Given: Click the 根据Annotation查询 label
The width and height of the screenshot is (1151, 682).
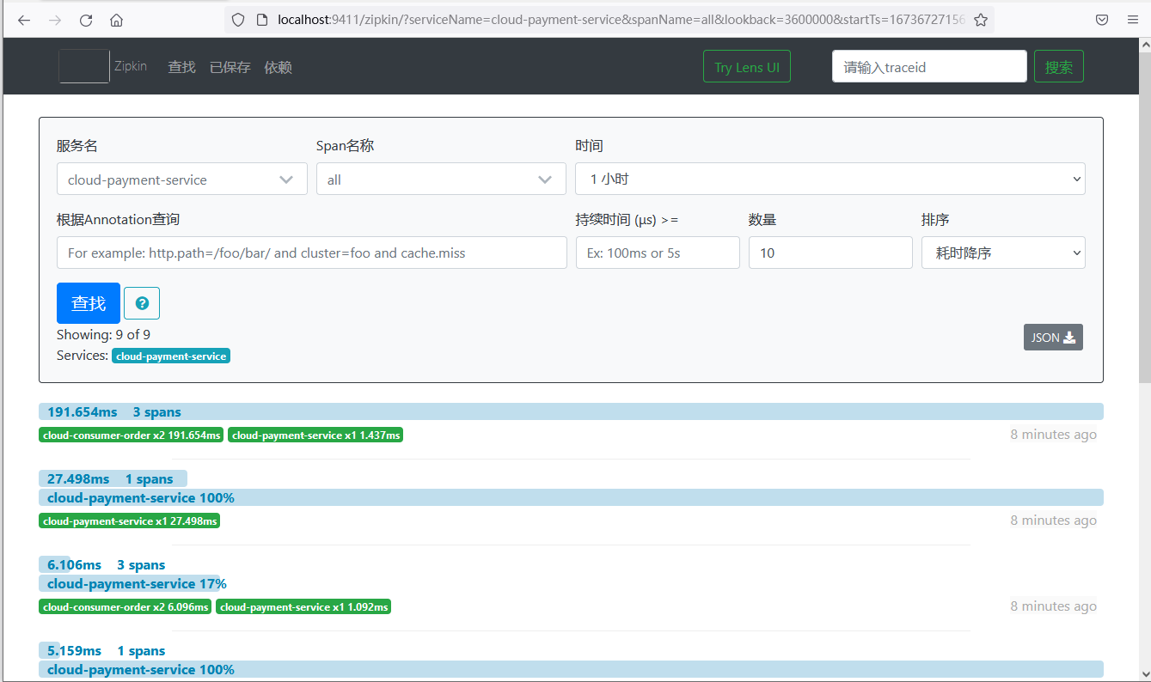Looking at the screenshot, I should coord(119,220).
